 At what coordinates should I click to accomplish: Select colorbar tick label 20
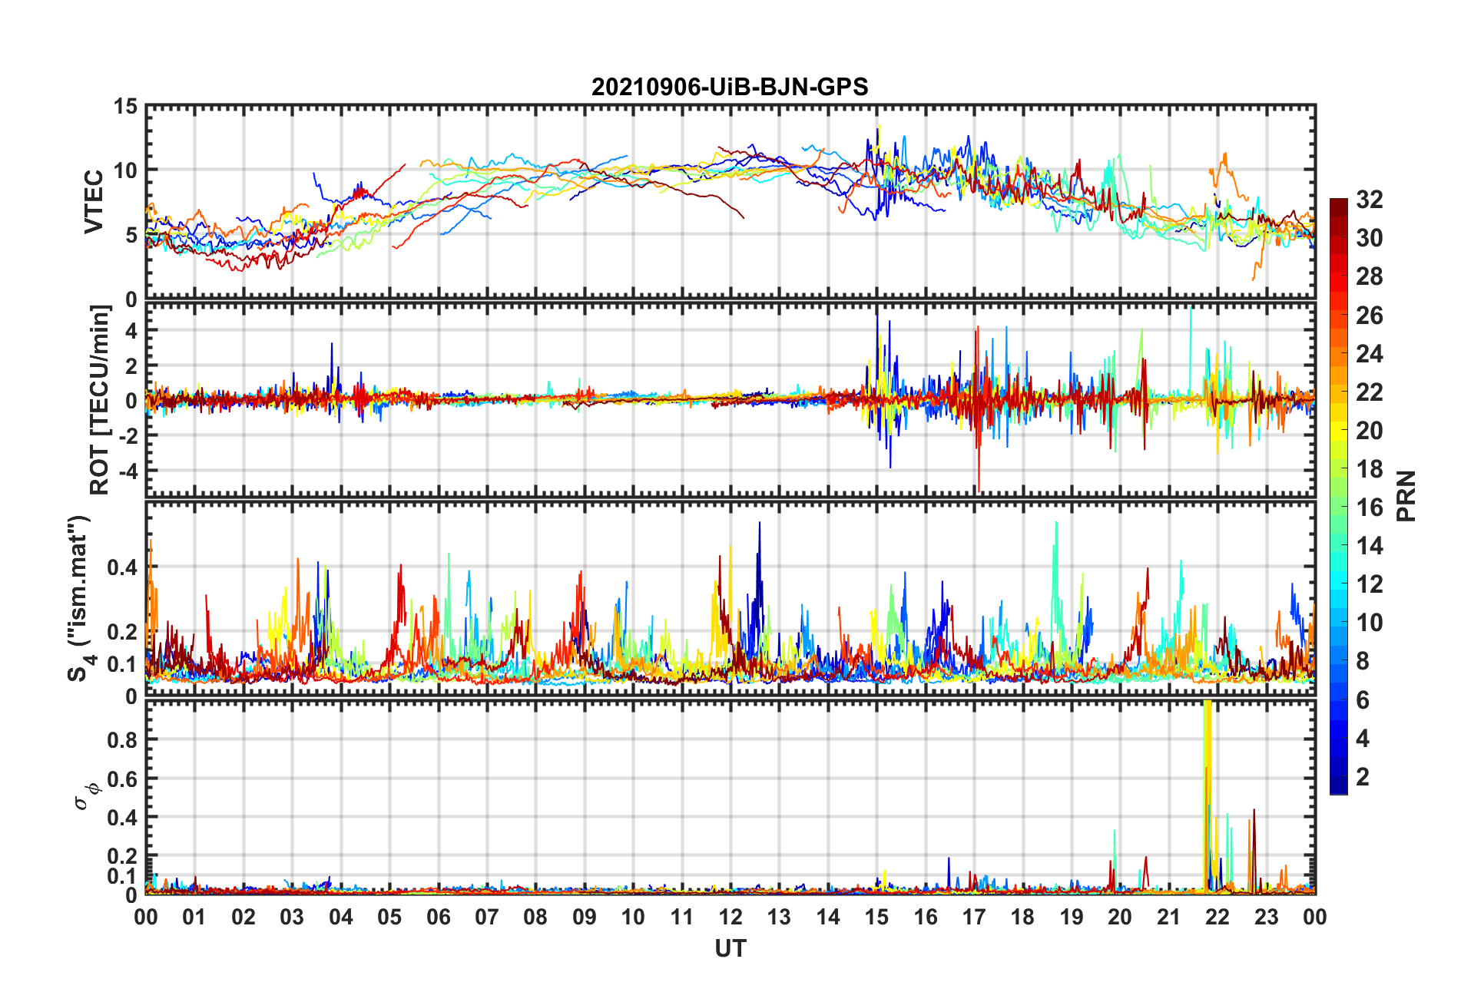(x=1369, y=430)
